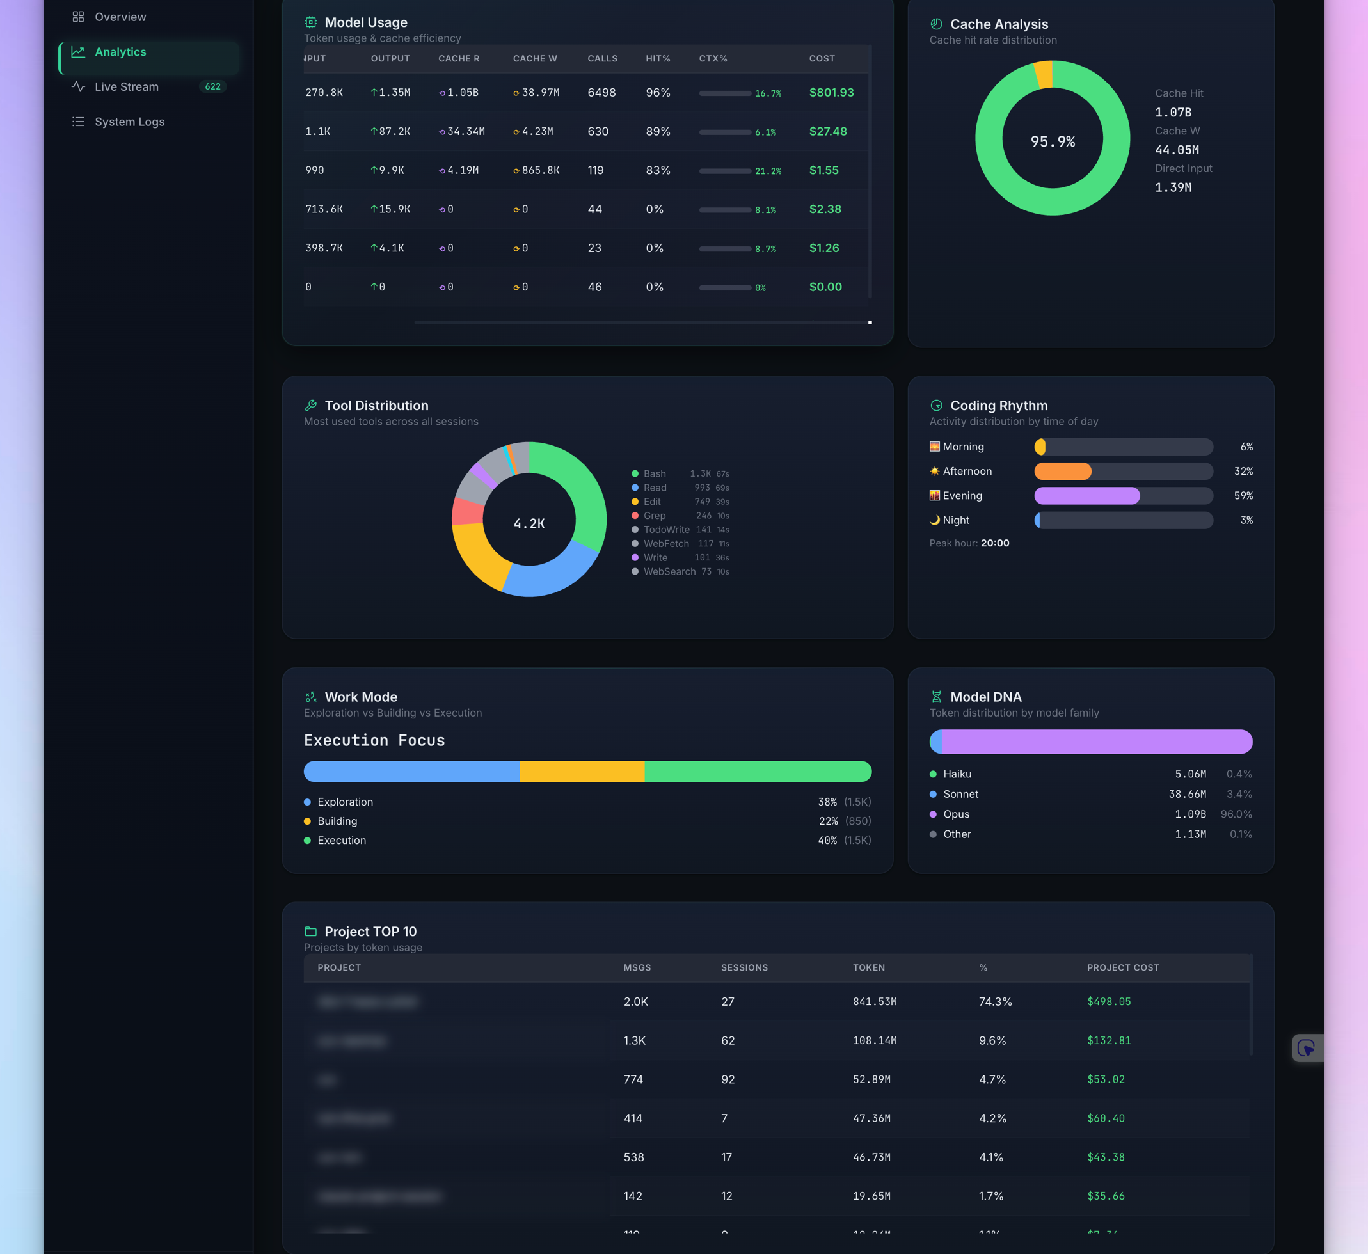Click the Model Usage horizontal scrollbar

click(641, 322)
